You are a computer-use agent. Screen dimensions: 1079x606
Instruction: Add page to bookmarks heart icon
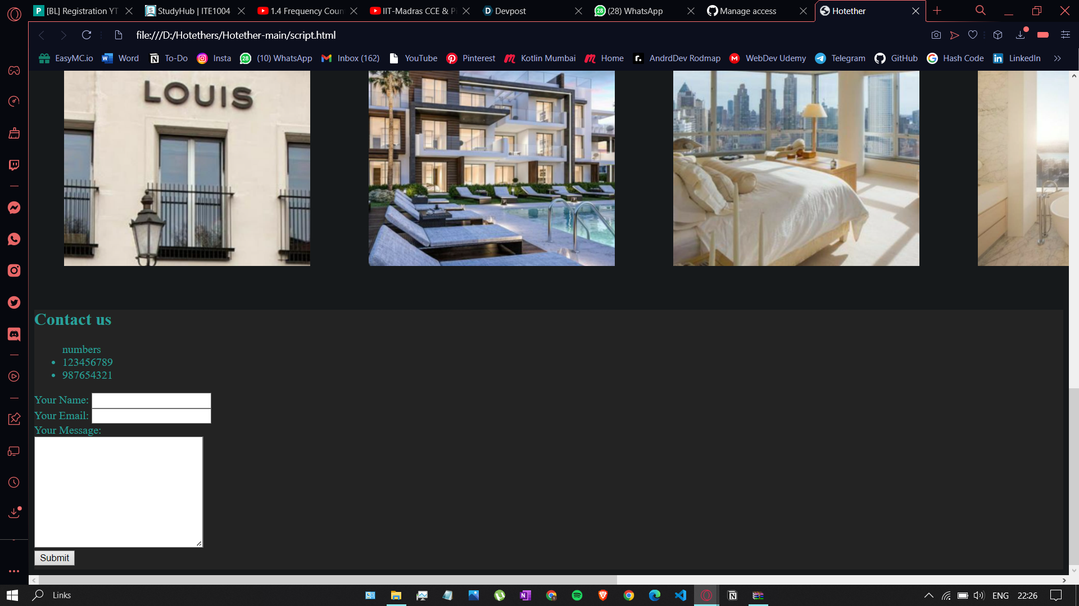click(973, 35)
